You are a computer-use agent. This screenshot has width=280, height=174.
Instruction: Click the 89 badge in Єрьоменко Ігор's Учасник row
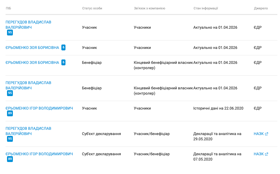tap(10, 113)
